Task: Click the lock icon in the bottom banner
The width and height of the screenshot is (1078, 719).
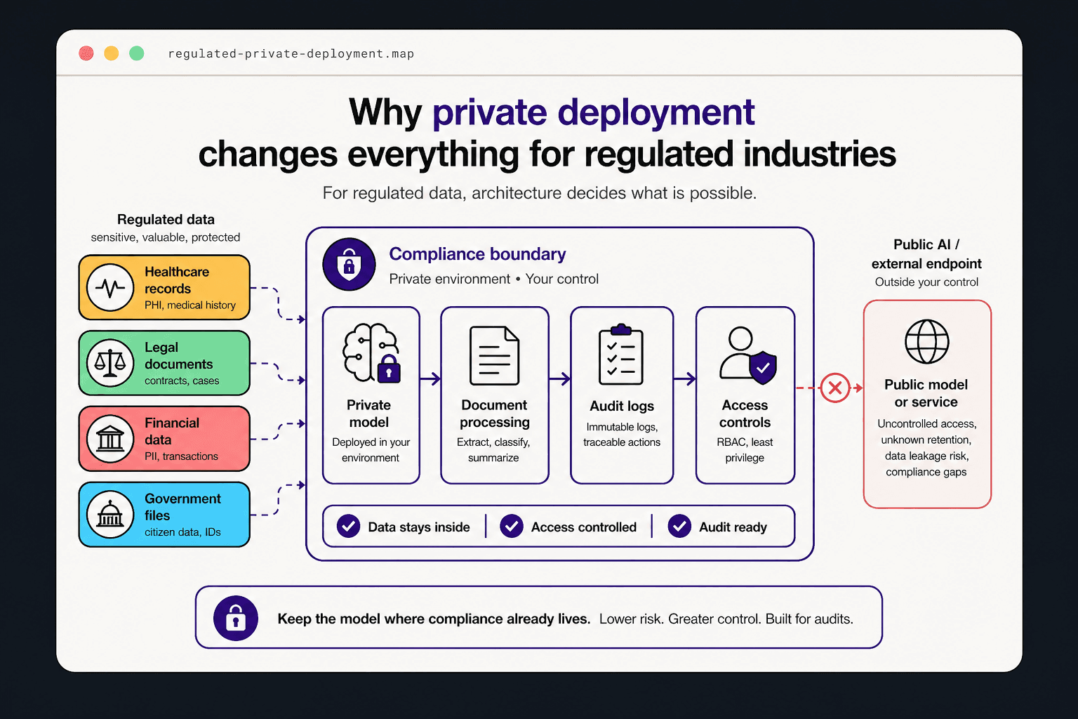Action: click(x=236, y=619)
